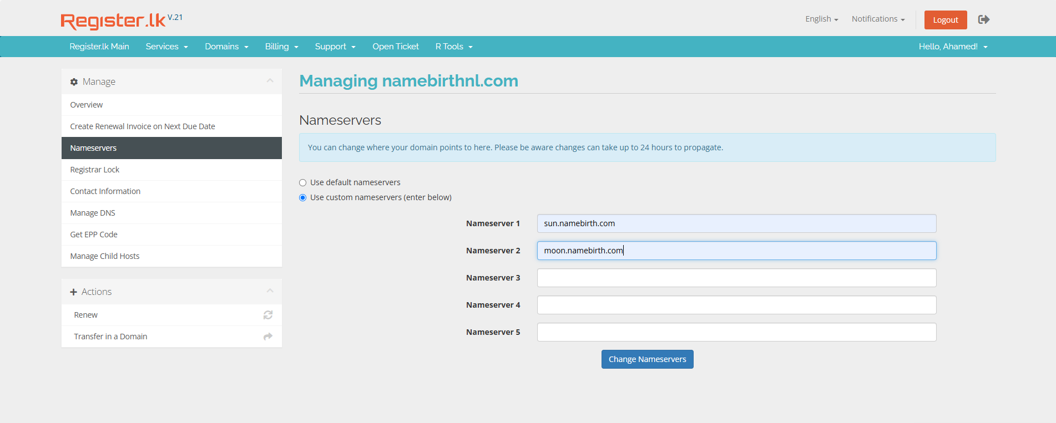Expand the Support menu

[x=335, y=47]
